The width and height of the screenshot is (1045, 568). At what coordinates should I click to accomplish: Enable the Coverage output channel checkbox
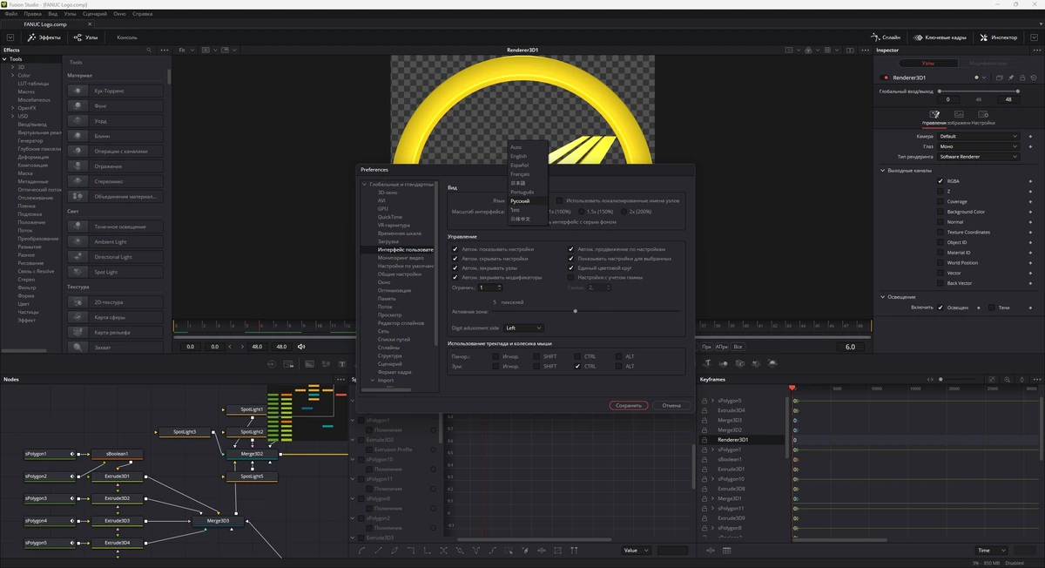pyautogui.click(x=940, y=201)
